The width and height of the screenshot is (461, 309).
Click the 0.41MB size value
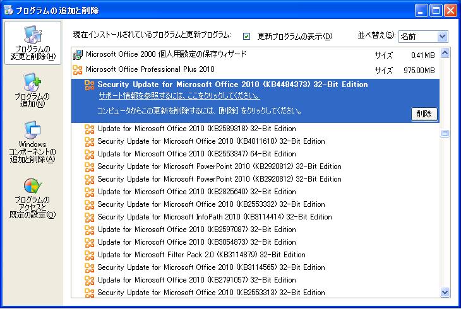click(422, 55)
